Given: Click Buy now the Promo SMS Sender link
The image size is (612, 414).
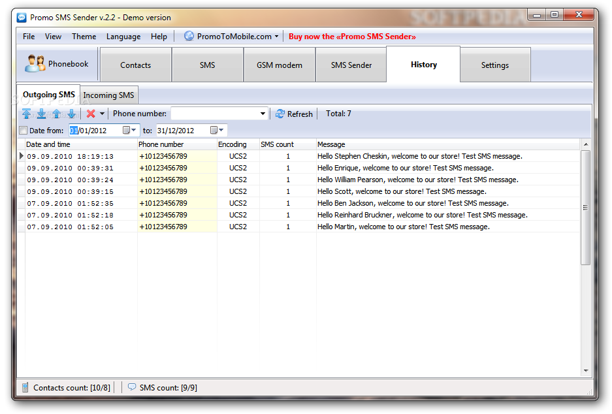Looking at the screenshot, I should 352,37.
